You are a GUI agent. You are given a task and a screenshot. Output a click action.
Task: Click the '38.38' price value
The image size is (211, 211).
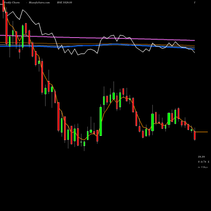pyautogui.click(x=201, y=157)
